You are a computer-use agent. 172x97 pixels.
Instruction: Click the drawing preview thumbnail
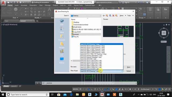pyautogui.click(x=118, y=32)
